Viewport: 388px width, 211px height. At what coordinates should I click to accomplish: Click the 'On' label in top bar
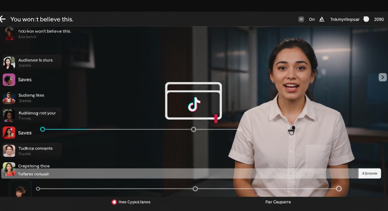coord(312,19)
